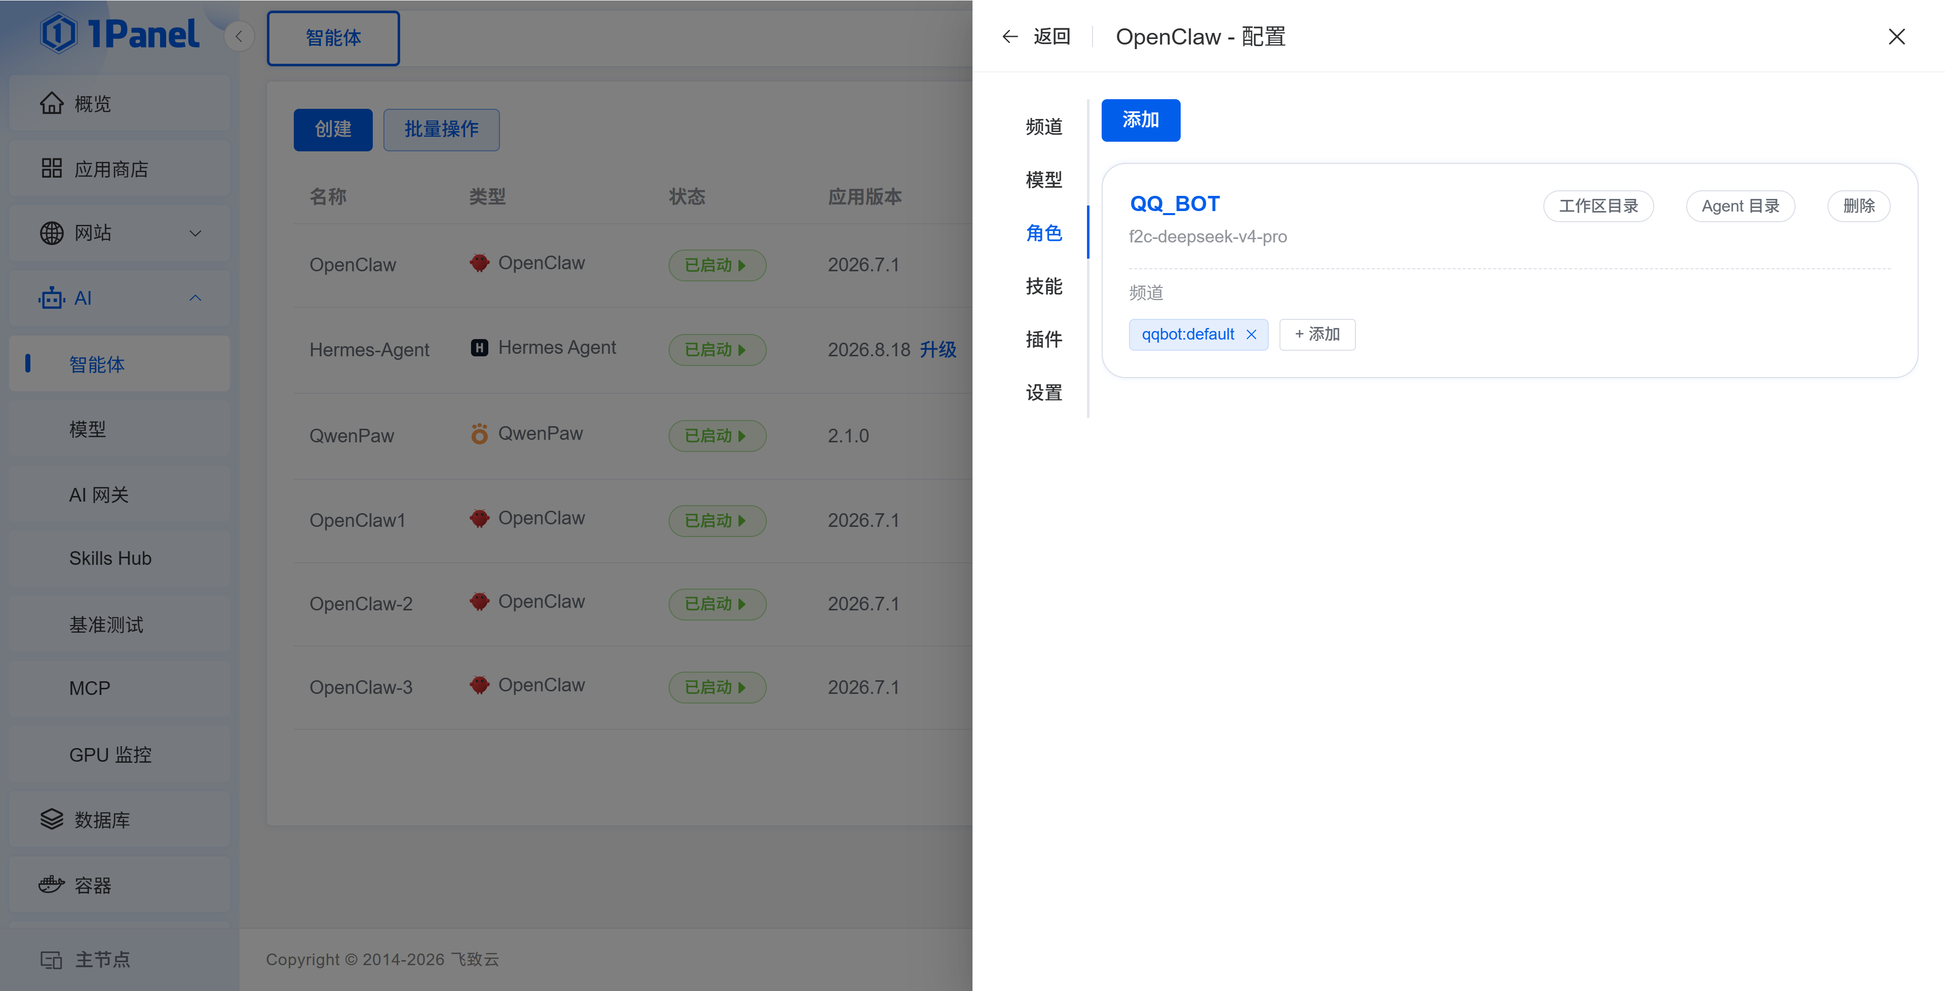Click version 2.1.0 in QwenPaw row

[x=848, y=435]
